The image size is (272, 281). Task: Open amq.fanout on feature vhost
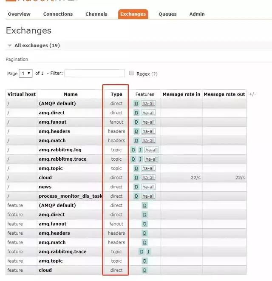coord(53,224)
